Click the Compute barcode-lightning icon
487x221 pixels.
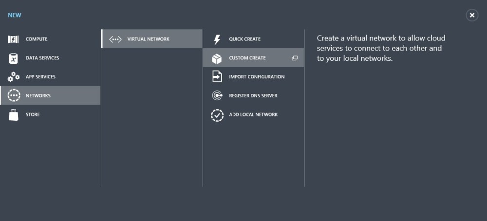pyautogui.click(x=13, y=39)
